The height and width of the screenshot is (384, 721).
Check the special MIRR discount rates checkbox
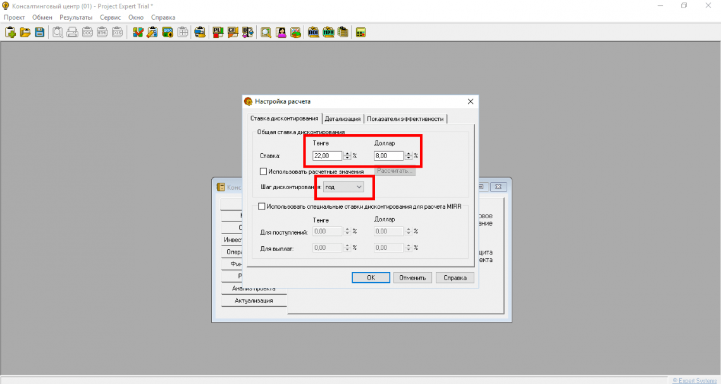(262, 206)
